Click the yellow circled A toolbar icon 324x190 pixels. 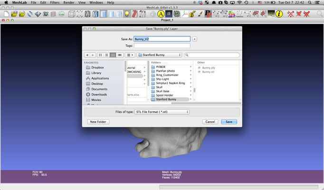[161, 14]
